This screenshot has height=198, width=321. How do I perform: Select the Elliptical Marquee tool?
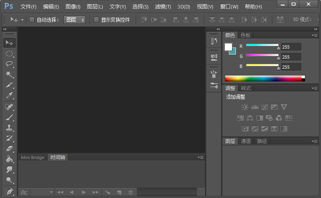click(x=9, y=53)
